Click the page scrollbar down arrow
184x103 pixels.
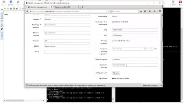[162, 82]
